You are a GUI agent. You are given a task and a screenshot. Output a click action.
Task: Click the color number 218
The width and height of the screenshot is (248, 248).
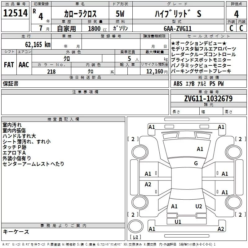coord(51,72)
